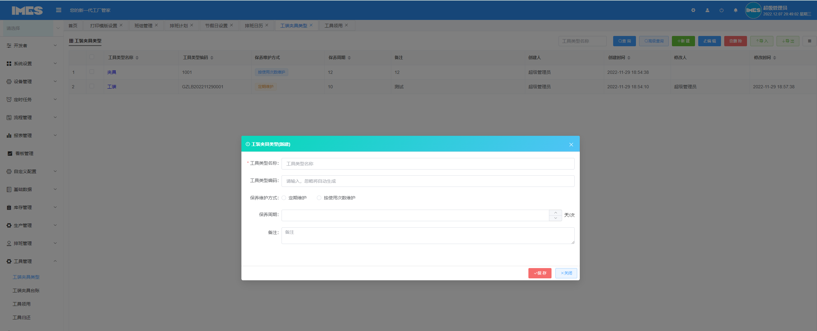Tick the select-all checkbox in table header
Screen dimensions: 817x331
click(x=92, y=57)
